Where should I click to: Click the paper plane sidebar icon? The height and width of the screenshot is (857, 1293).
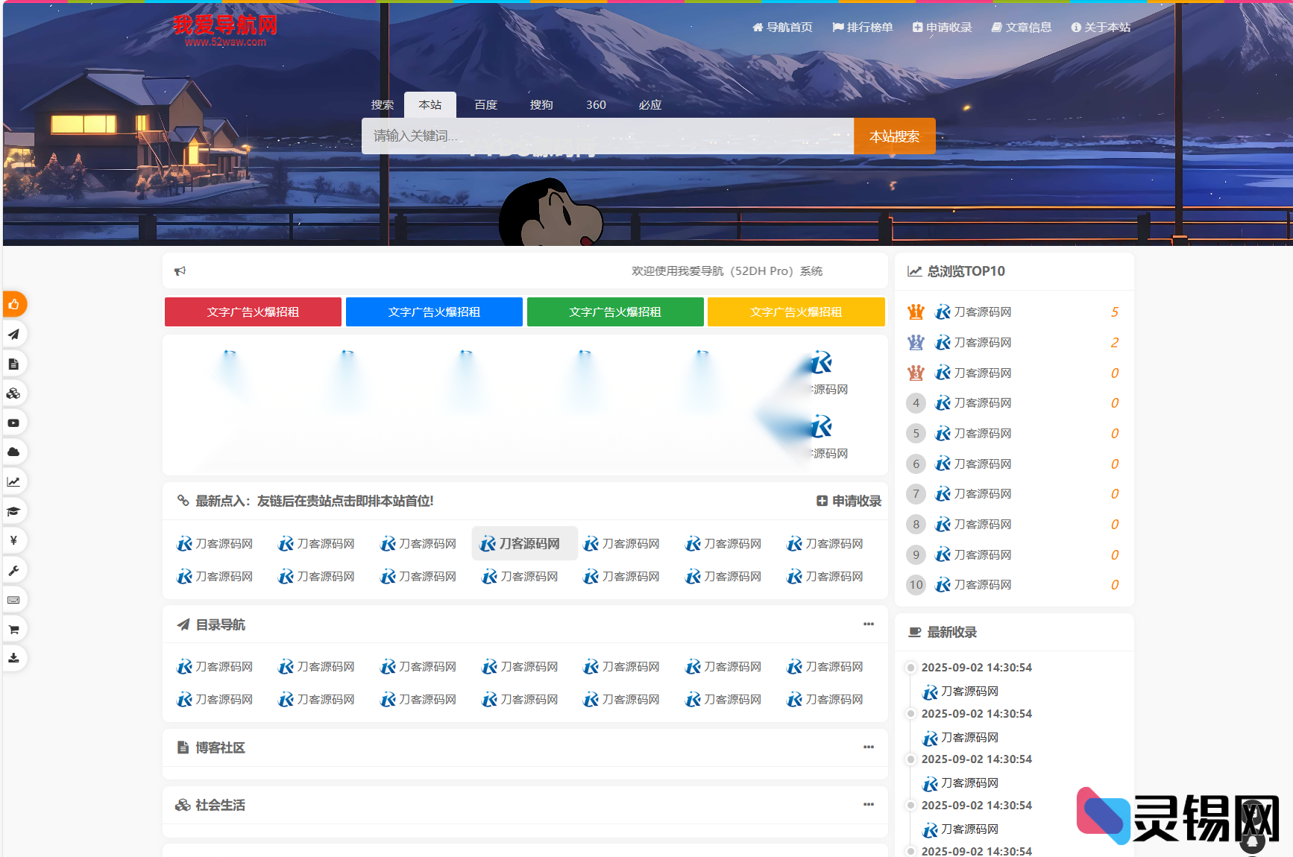[13, 334]
